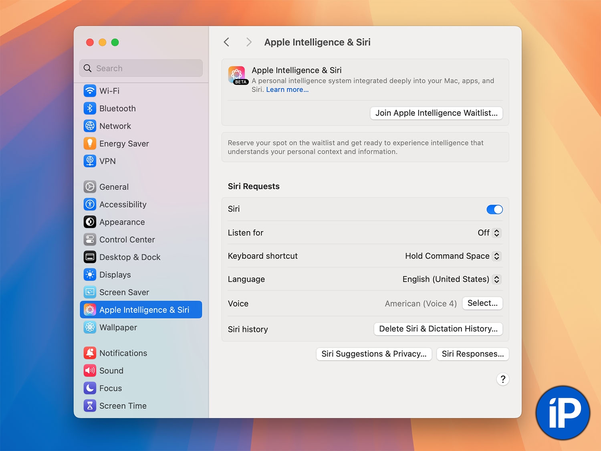Image resolution: width=601 pixels, height=451 pixels.
Task: Click Join Apple Intelligence Waitlist button
Action: click(x=436, y=113)
